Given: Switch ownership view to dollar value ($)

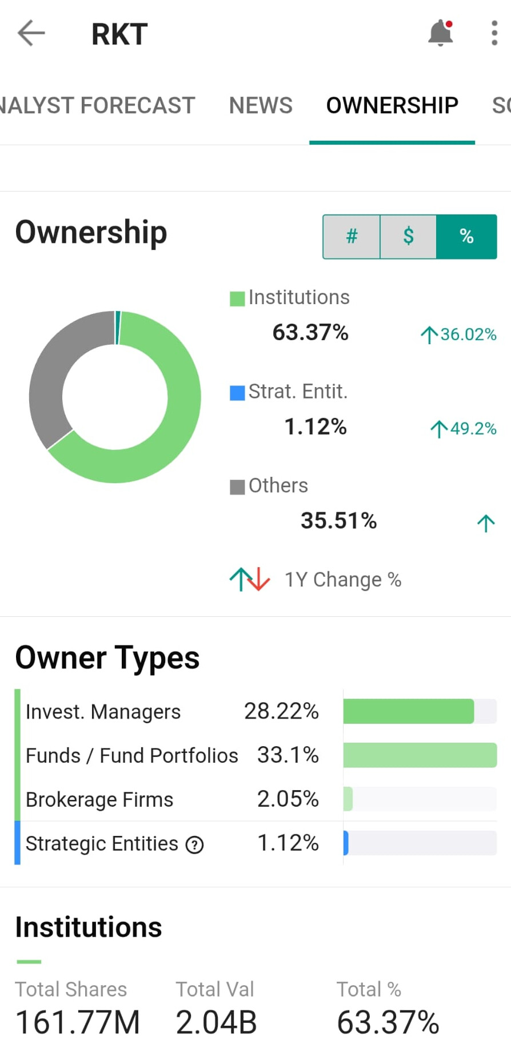Looking at the screenshot, I should 408,236.
